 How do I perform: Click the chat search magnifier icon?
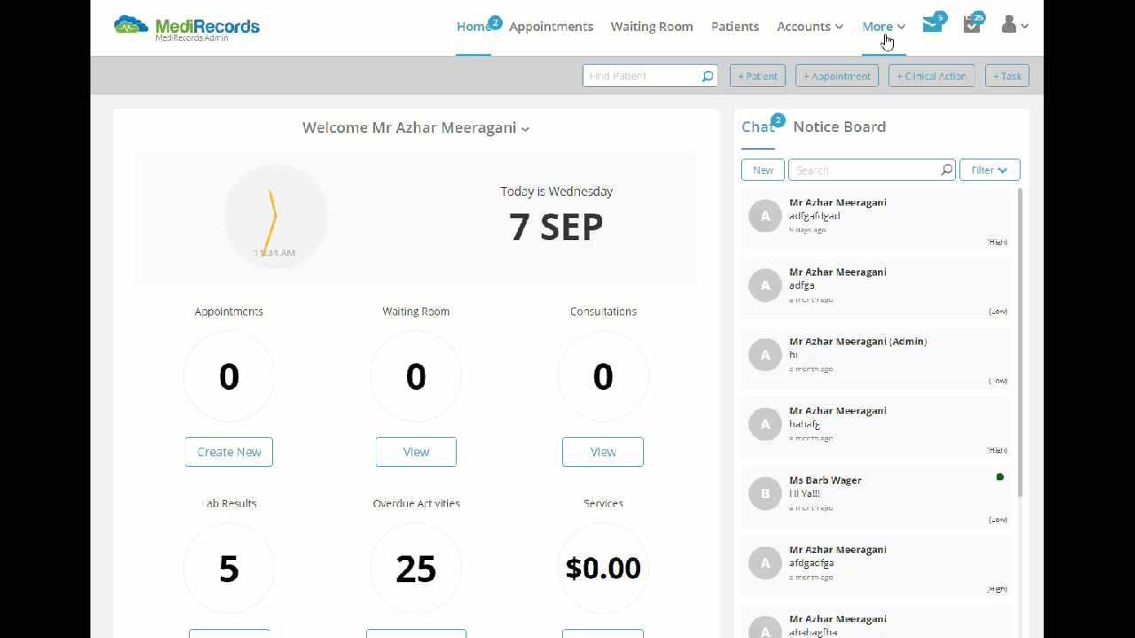(x=947, y=169)
